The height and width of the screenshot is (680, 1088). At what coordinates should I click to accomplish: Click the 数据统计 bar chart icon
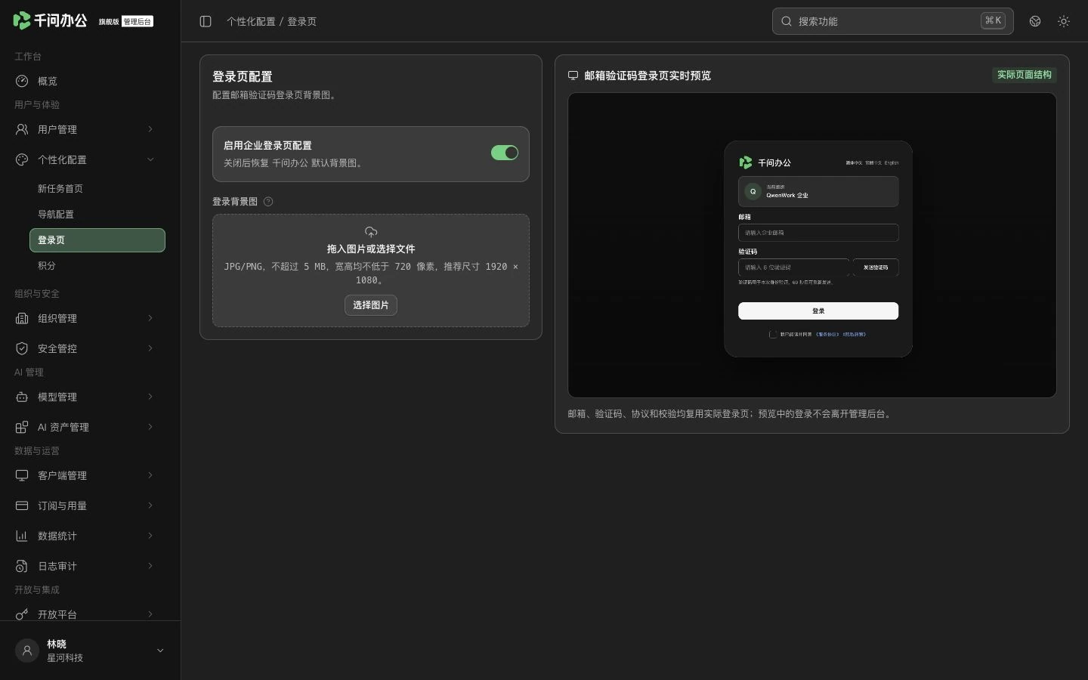pyautogui.click(x=22, y=536)
